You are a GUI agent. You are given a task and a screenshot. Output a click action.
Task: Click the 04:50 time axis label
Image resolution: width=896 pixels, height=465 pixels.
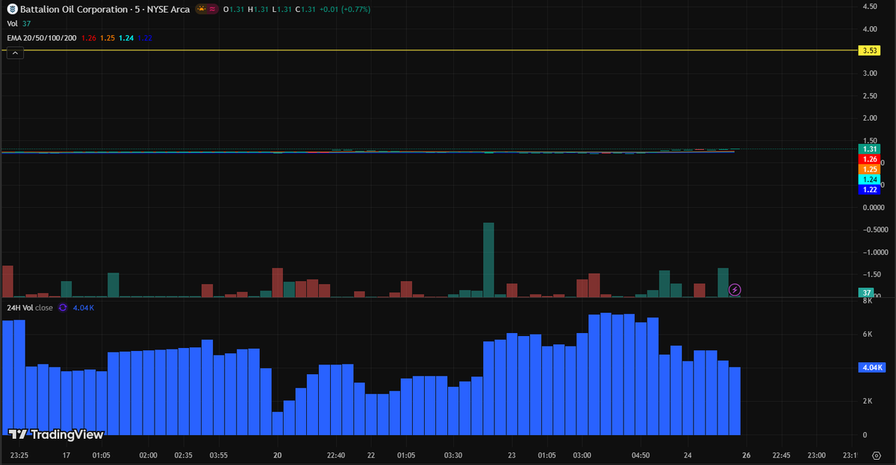[x=641, y=455]
